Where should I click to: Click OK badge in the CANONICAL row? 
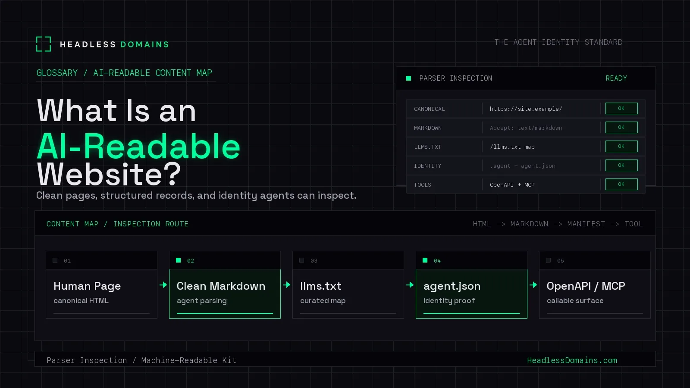[621, 109]
